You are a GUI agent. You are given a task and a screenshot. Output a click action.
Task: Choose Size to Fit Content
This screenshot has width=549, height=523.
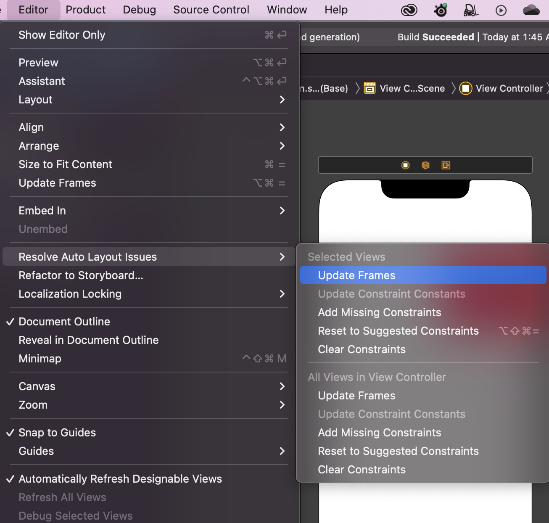click(x=149, y=164)
